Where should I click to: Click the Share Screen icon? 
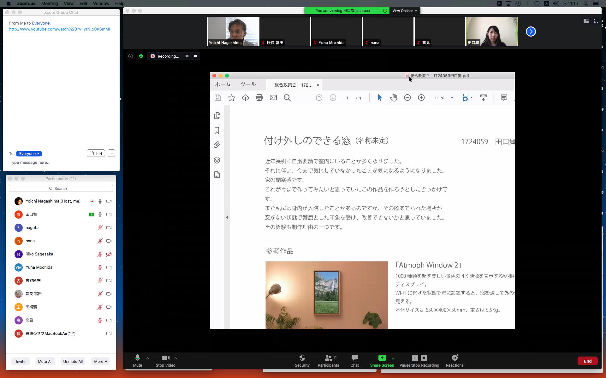382,358
